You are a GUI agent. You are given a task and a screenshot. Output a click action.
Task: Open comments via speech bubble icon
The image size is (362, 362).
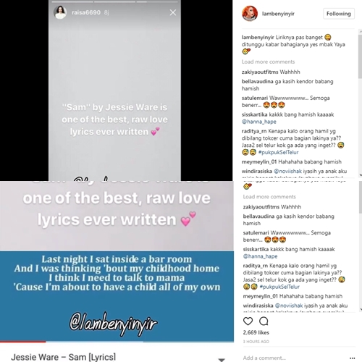[x=264, y=321]
